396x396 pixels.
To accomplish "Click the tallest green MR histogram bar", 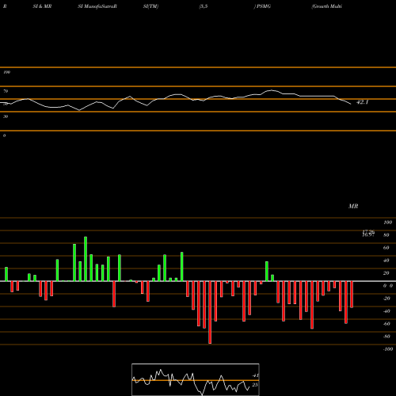I will pyautogui.click(x=86, y=259).
